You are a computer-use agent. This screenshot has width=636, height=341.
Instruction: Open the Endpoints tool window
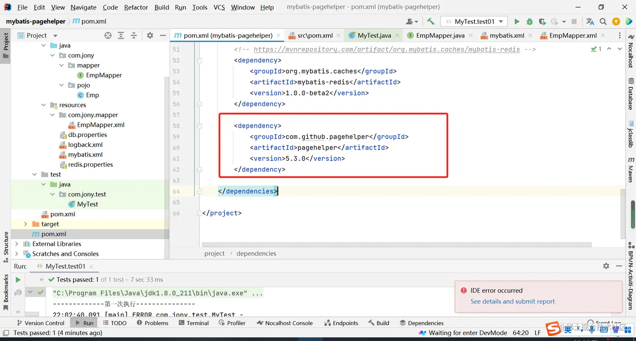tap(341, 323)
